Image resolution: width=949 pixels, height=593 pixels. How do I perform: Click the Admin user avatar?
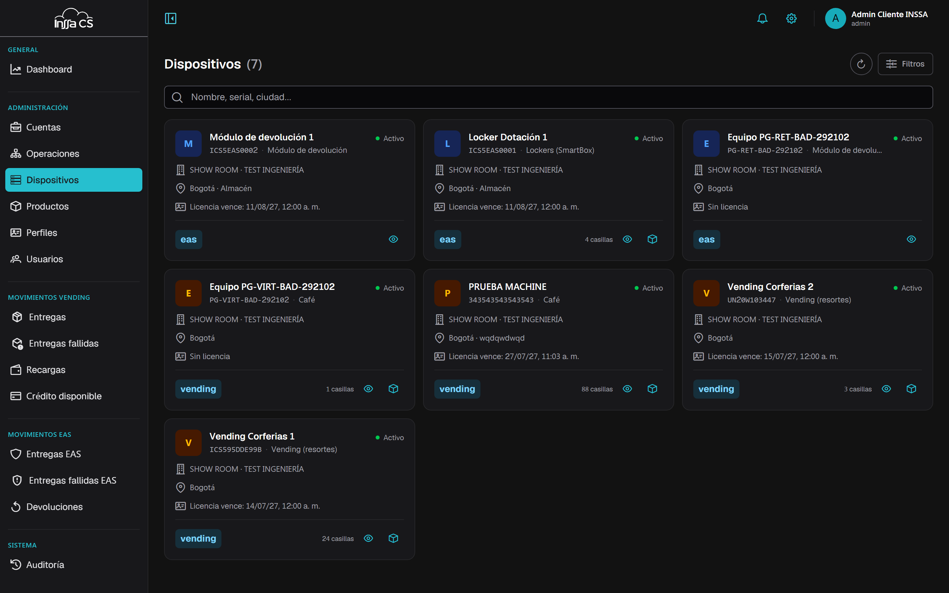pos(835,18)
